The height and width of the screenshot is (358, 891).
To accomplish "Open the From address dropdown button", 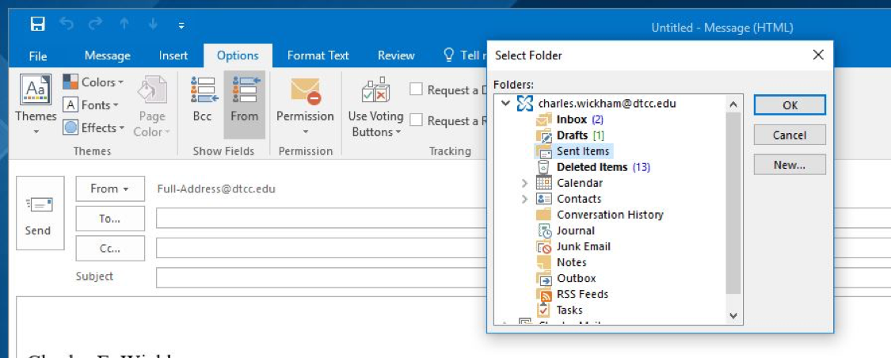I will [x=110, y=189].
